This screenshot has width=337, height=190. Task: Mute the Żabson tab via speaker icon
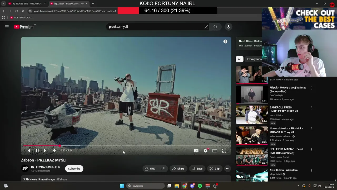82,4
